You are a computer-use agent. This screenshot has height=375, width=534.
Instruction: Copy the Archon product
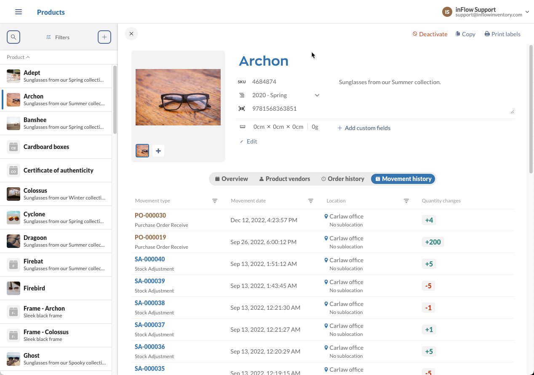click(465, 34)
